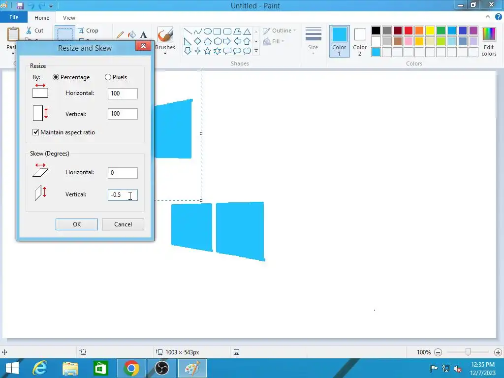Select the Rounded rectangular callout shape
Screen dimensions: 504x378
227,51
